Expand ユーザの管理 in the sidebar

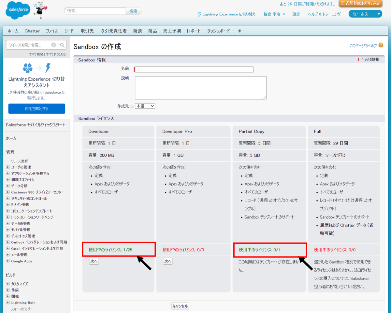(8, 167)
